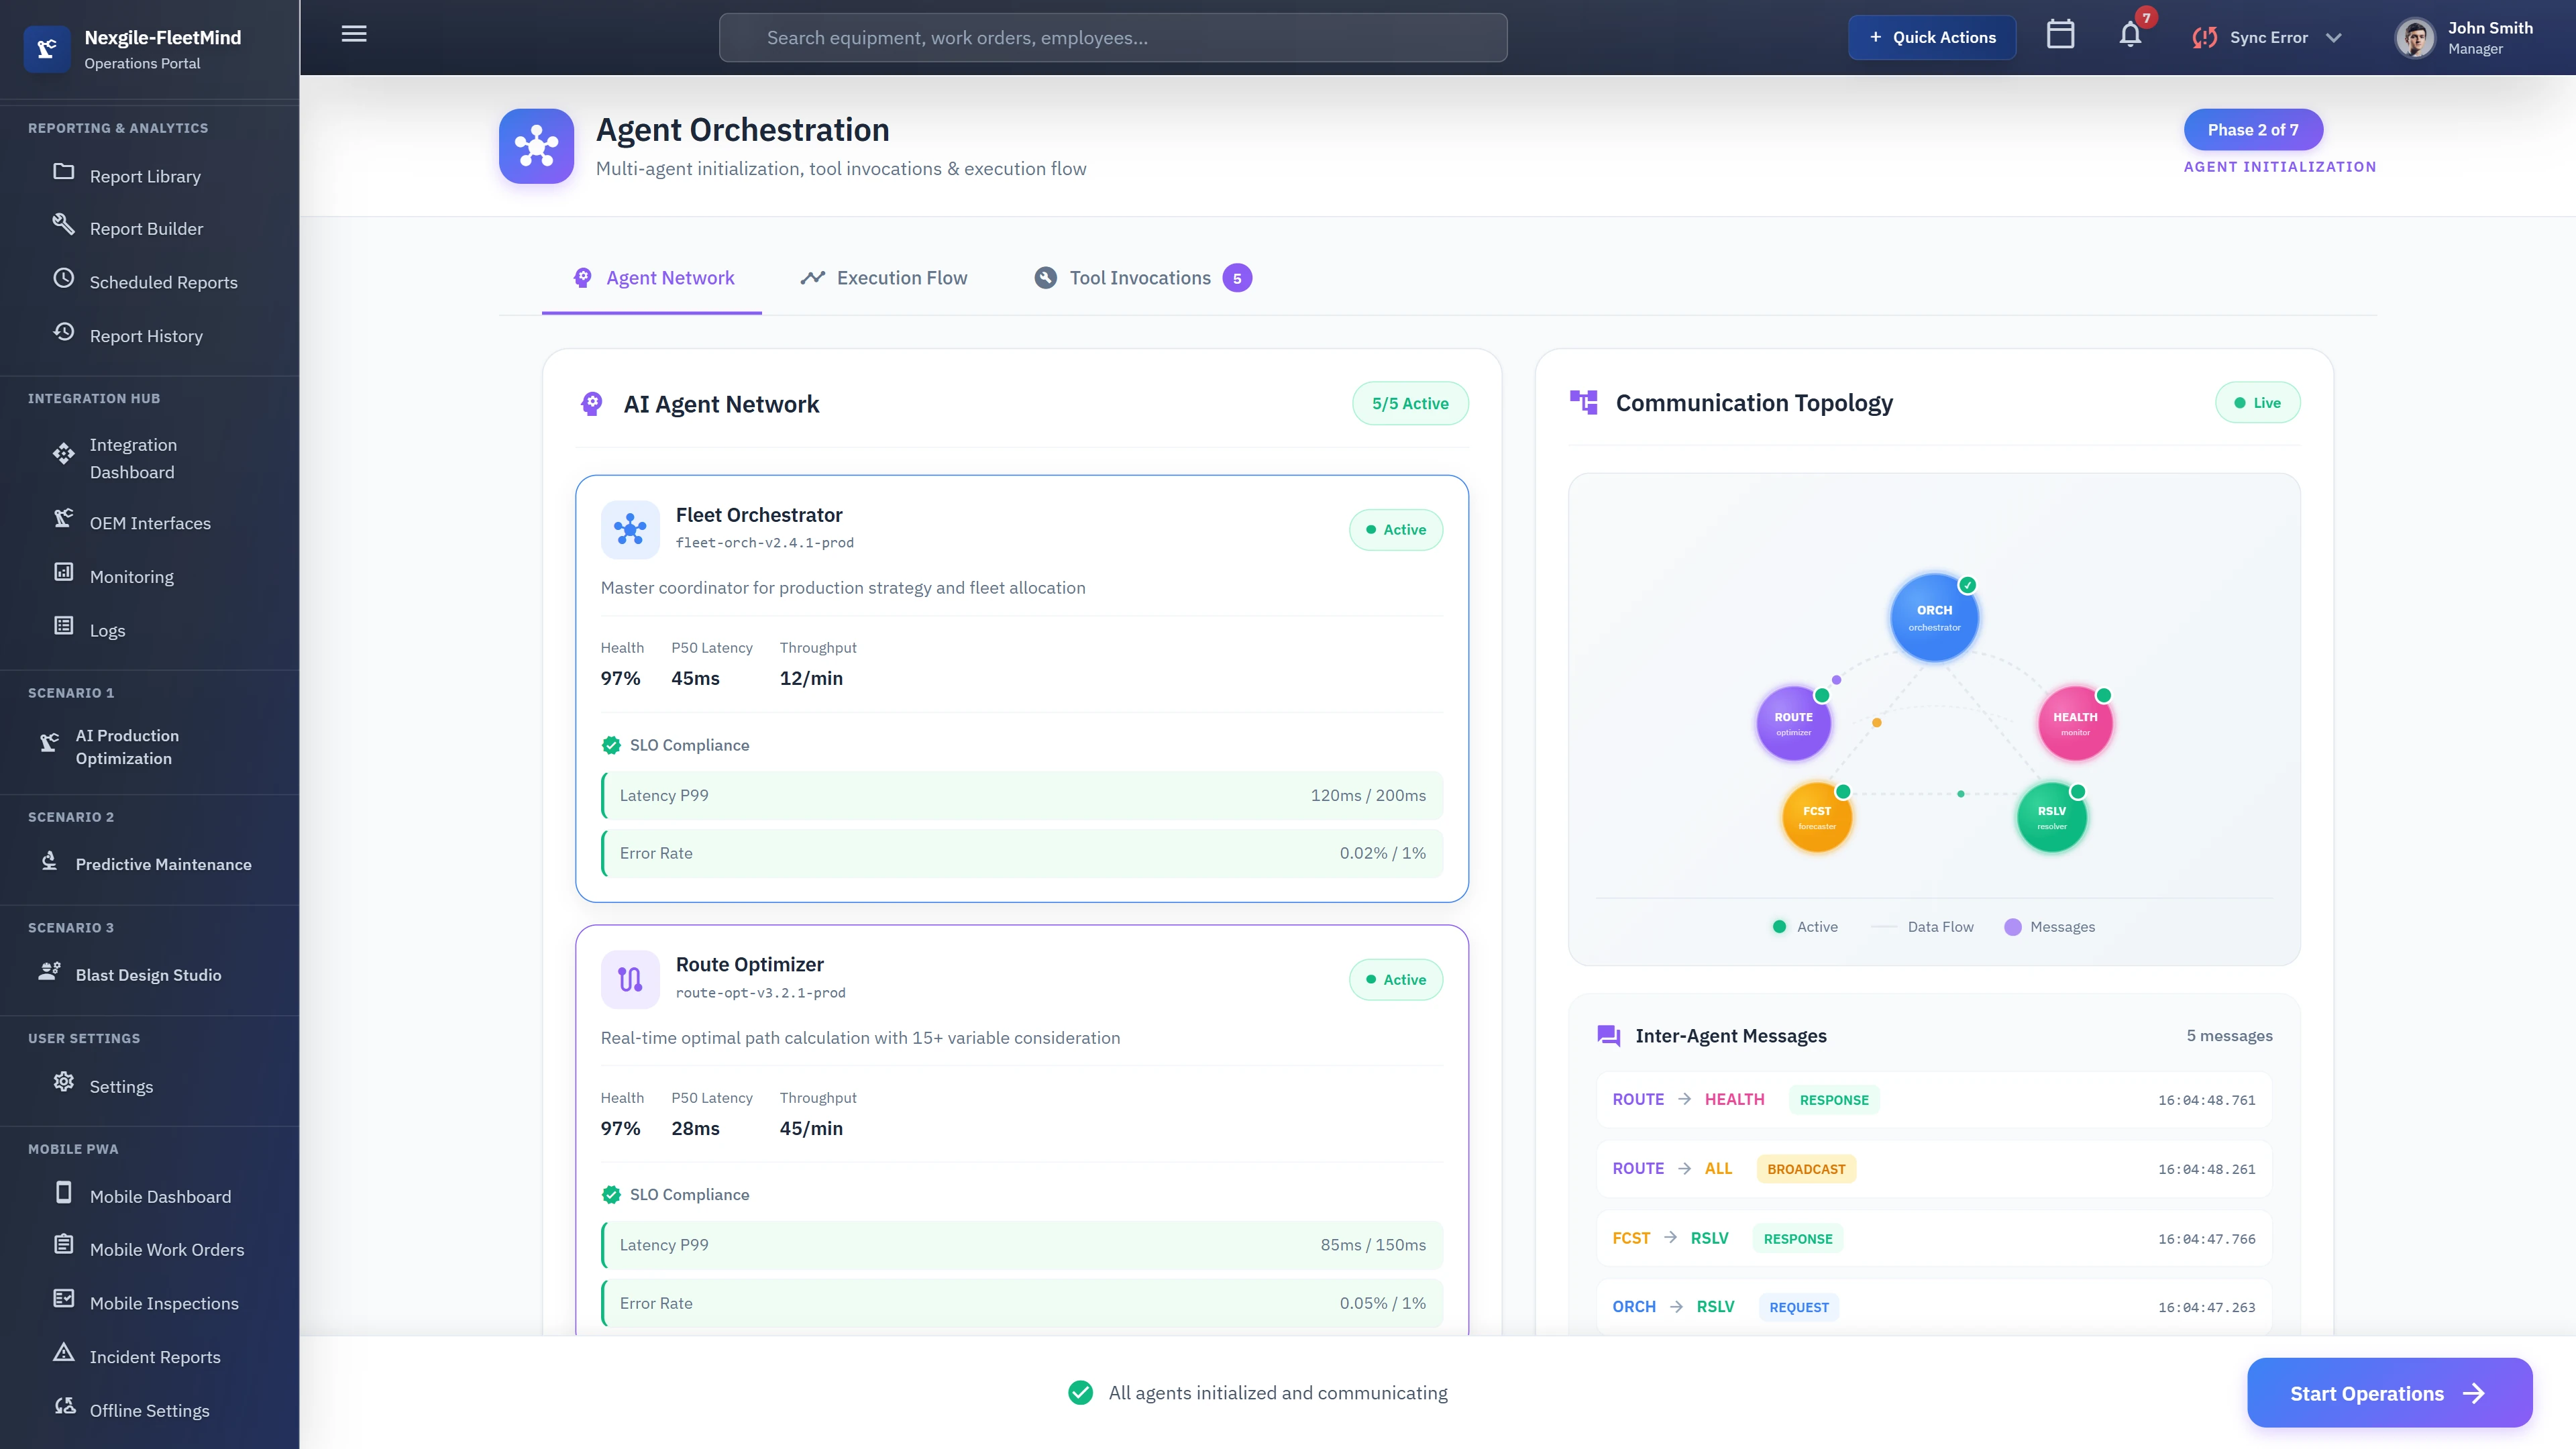Toggle the Active badge on Fleet Orchestrator
2576x1449 pixels.
1395,529
